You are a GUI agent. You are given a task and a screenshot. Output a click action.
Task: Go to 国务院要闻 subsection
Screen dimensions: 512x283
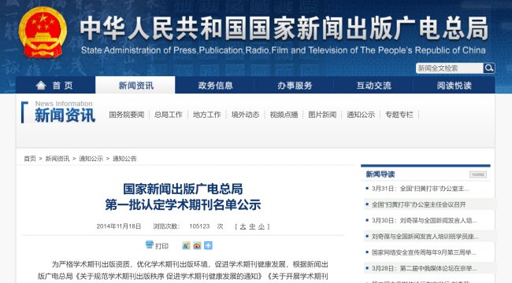[x=127, y=115]
